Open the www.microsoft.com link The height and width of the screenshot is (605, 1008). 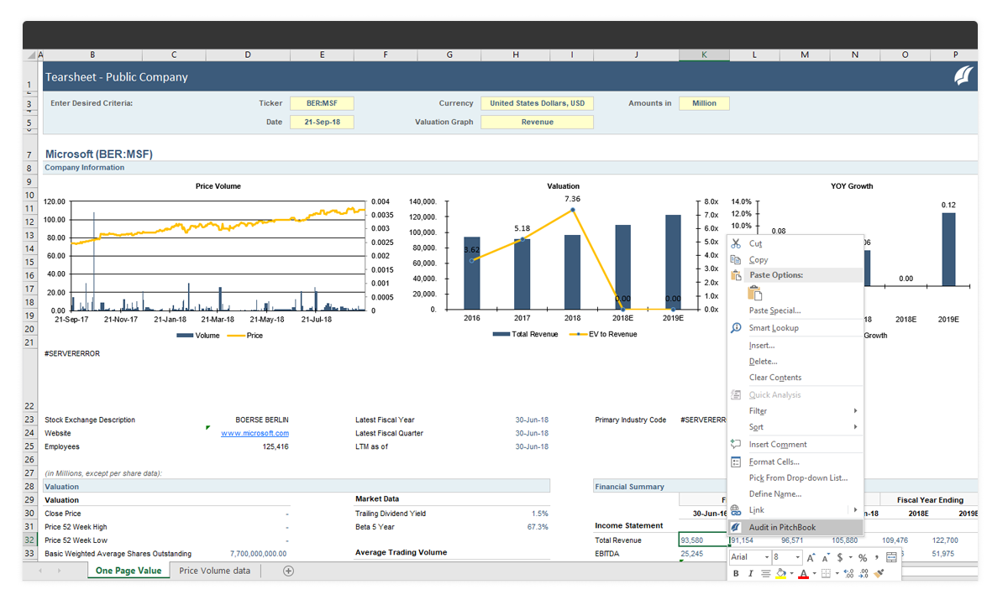point(255,433)
